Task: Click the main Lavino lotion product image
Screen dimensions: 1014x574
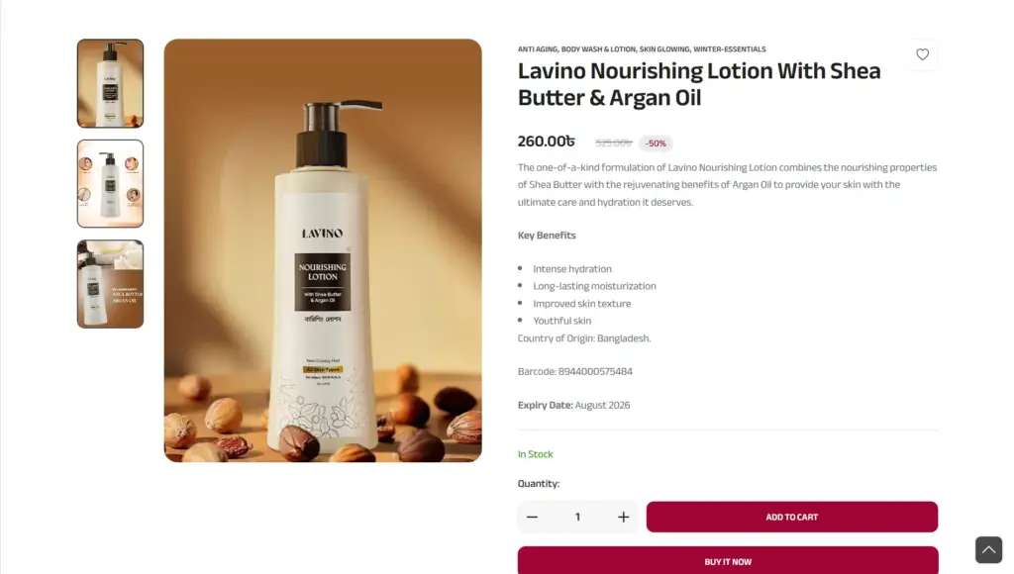Action: (323, 250)
